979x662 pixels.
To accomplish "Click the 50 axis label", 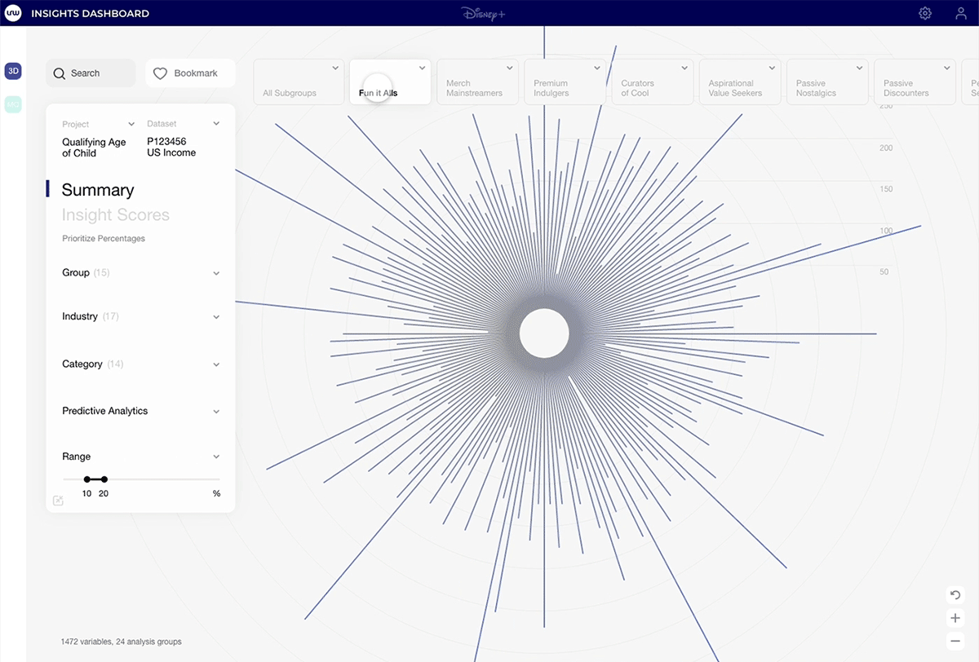I will [884, 271].
